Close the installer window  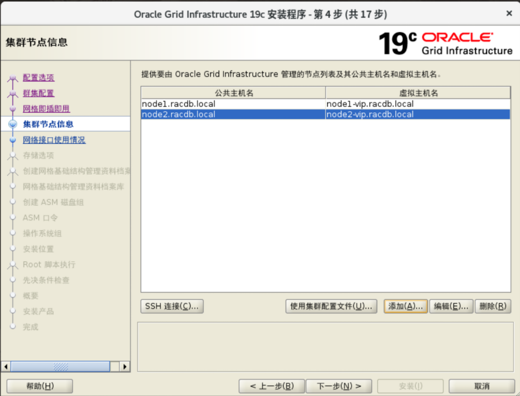(509, 14)
